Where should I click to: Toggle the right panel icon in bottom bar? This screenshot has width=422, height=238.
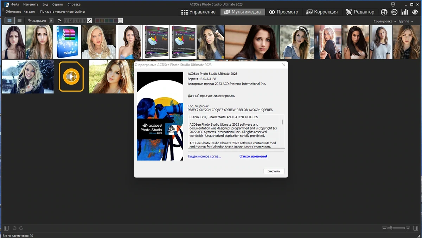416,228
